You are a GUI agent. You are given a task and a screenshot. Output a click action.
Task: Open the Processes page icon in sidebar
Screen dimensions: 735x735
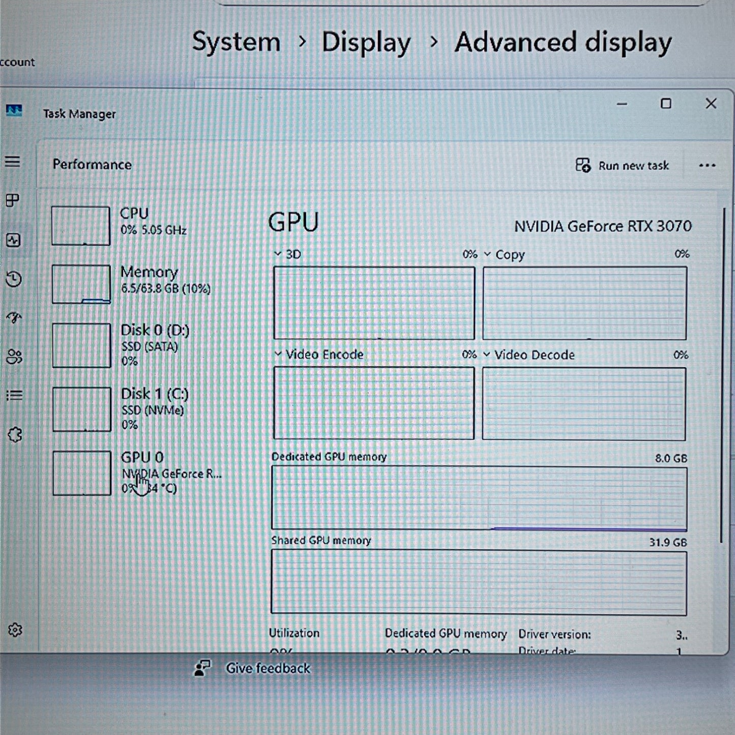(13, 200)
